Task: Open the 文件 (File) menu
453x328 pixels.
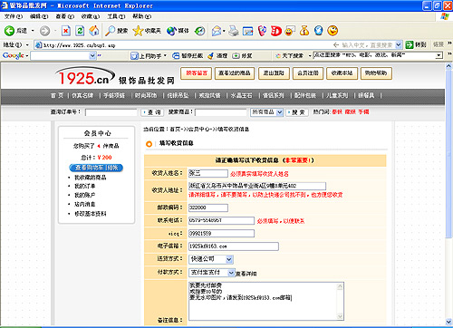Action: tap(14, 16)
